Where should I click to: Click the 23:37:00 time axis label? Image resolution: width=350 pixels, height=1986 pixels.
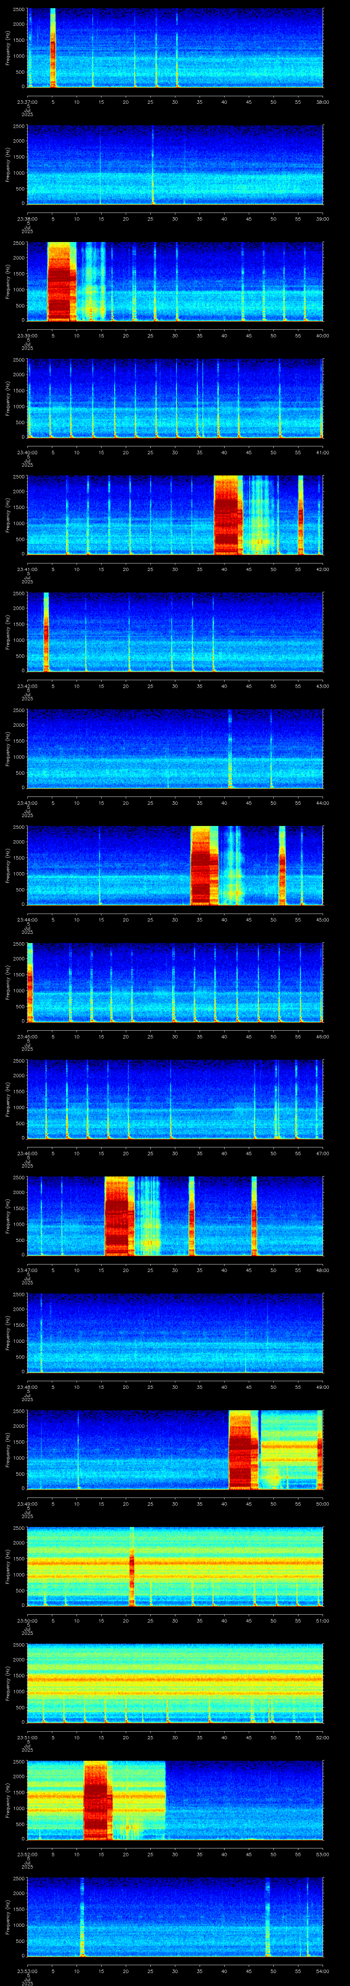click(27, 101)
